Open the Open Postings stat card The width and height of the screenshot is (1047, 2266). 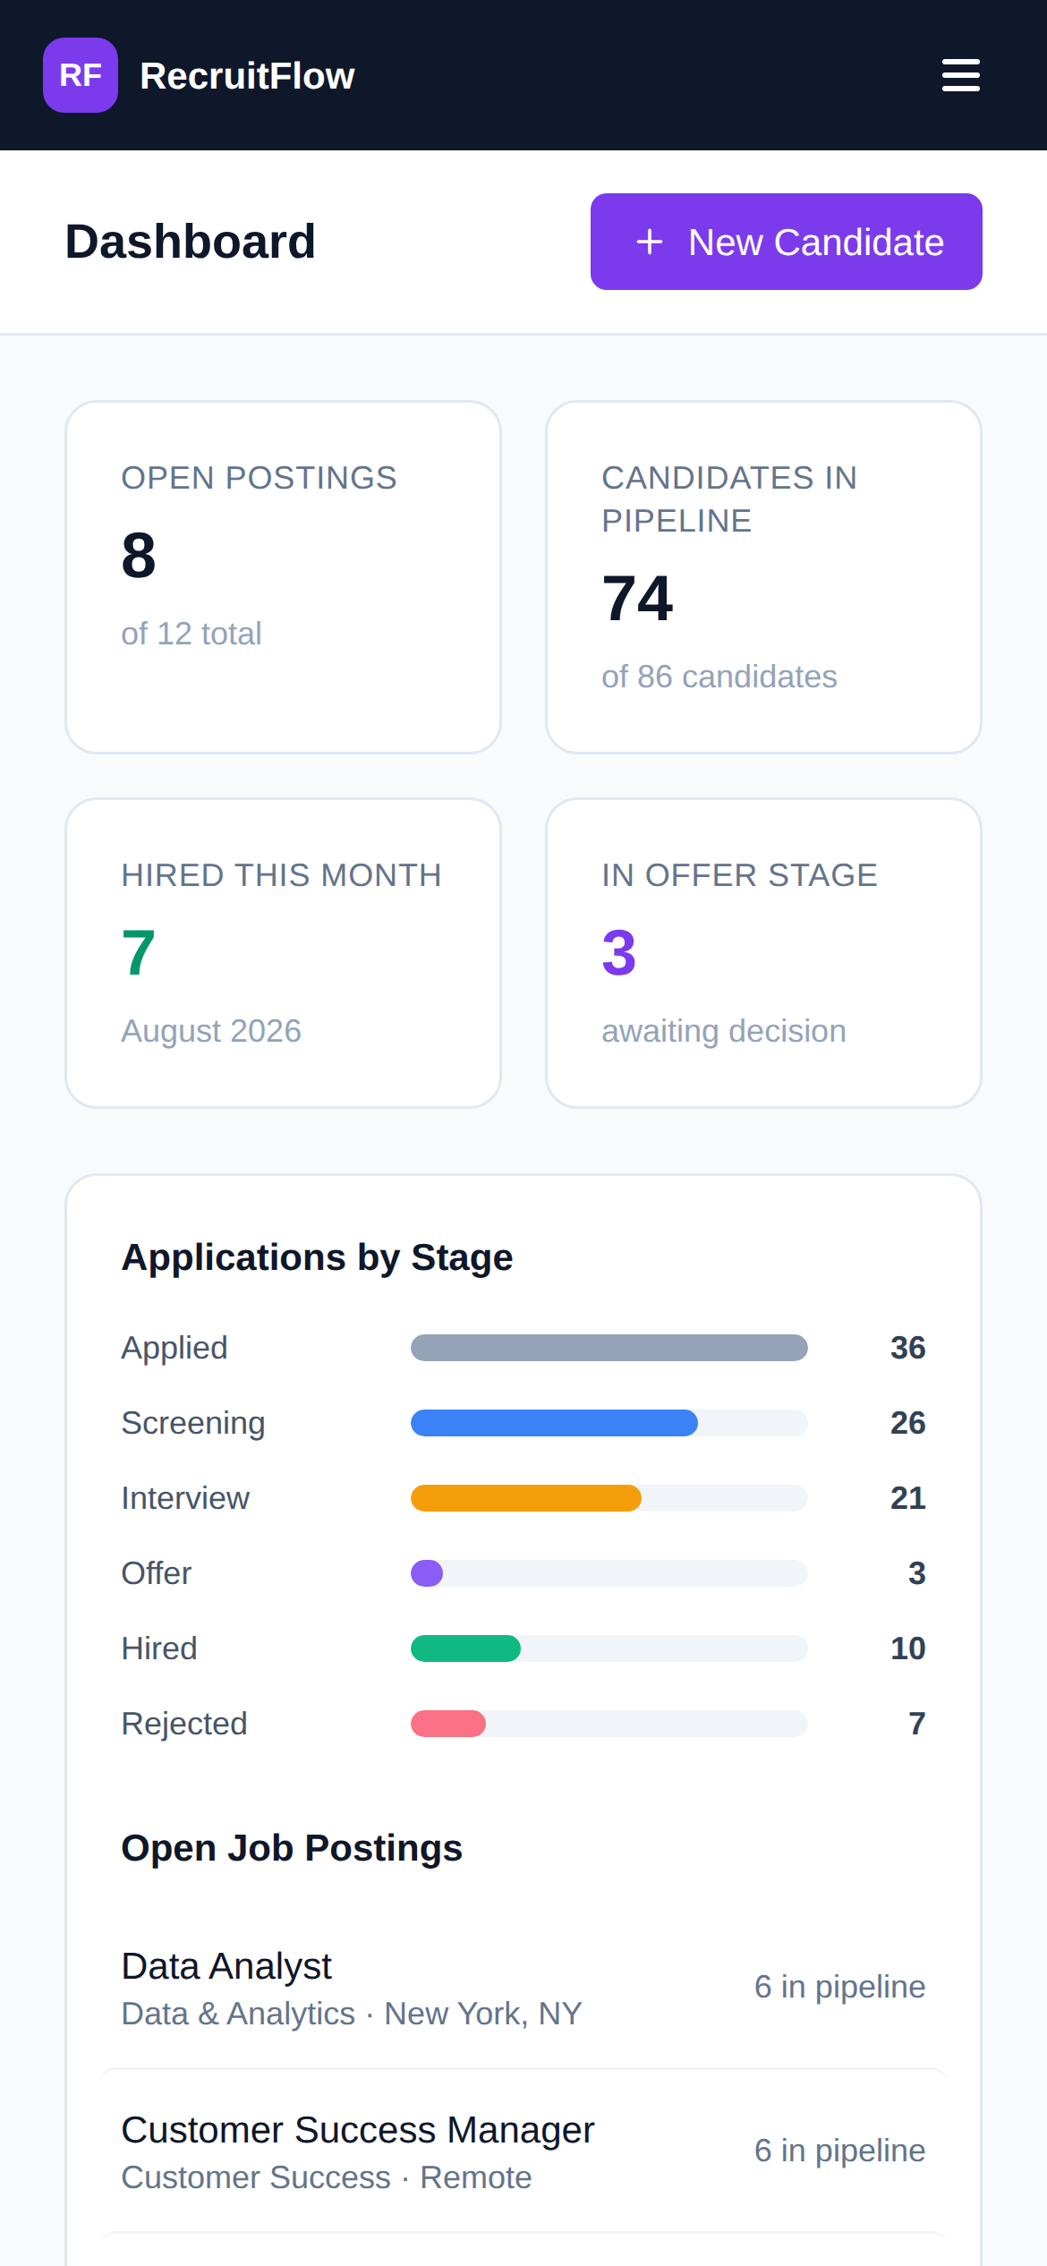point(283,577)
